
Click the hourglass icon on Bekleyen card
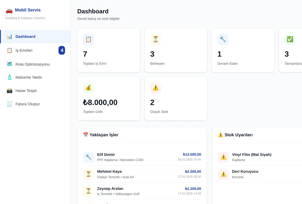coord(156,39)
